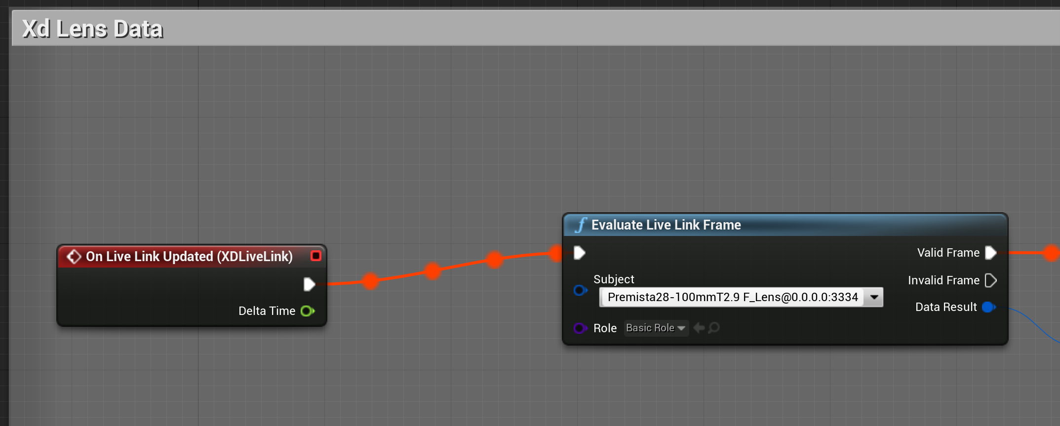Click the red delegate pin on the event node
Viewport: 1060px width, 426px height.
click(x=316, y=256)
